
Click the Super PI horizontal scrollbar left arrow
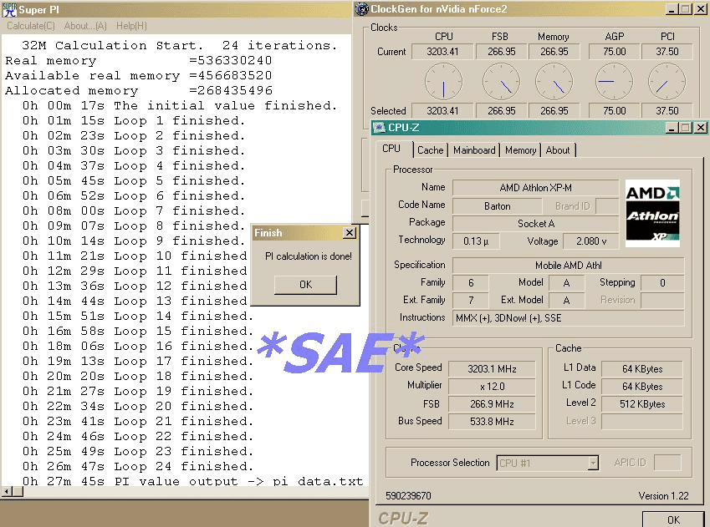click(x=7, y=491)
